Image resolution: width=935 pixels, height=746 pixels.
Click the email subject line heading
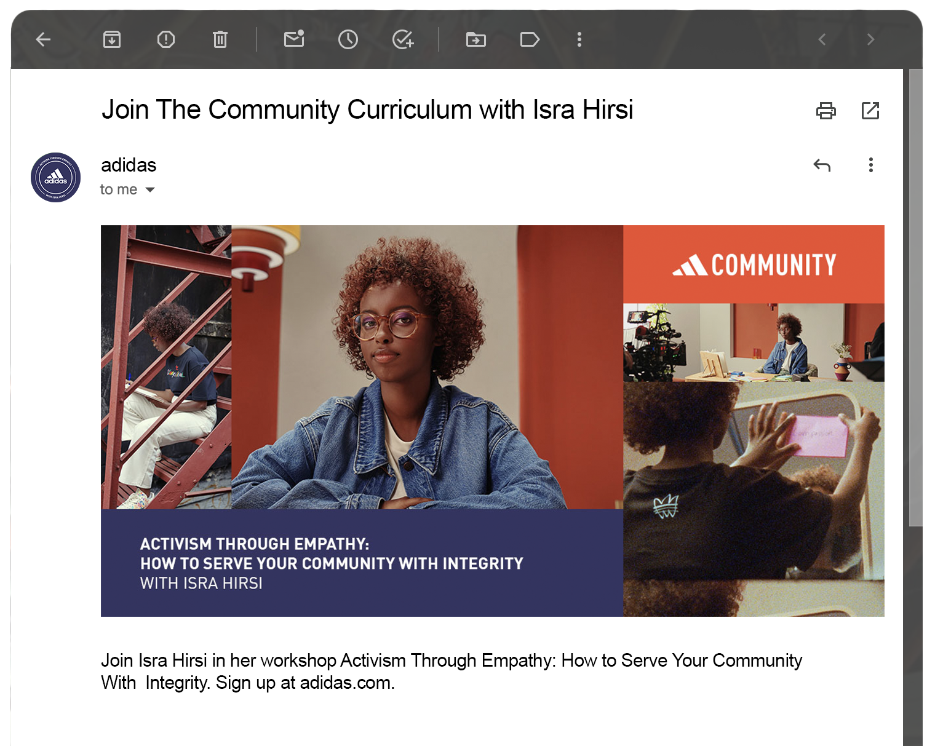(367, 110)
